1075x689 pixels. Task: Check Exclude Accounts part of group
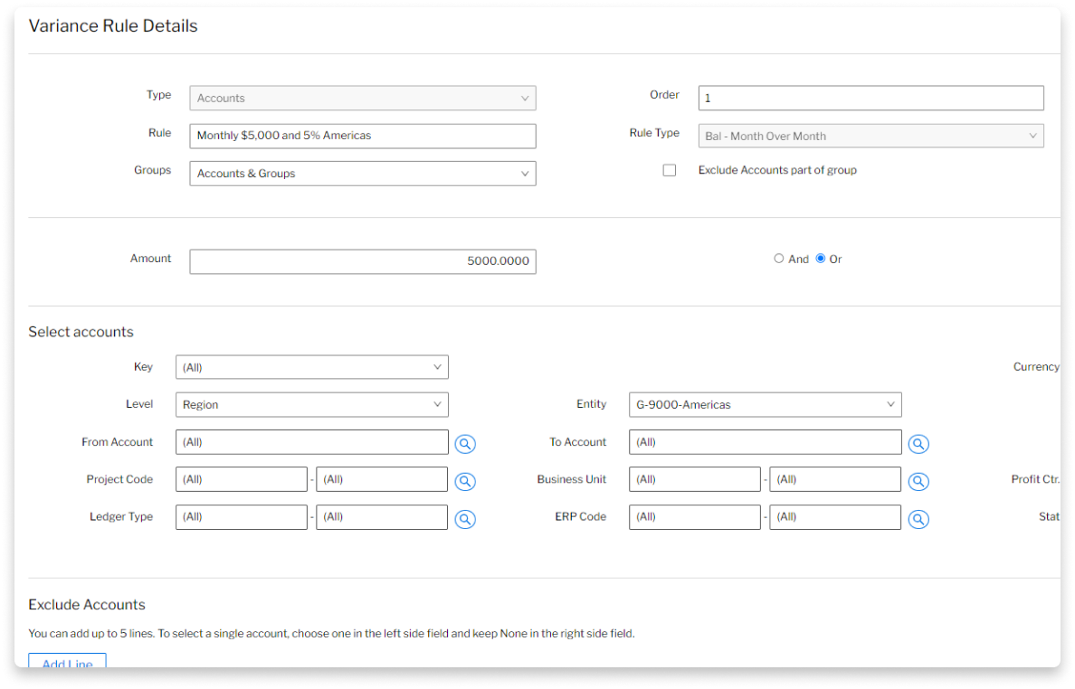click(670, 170)
